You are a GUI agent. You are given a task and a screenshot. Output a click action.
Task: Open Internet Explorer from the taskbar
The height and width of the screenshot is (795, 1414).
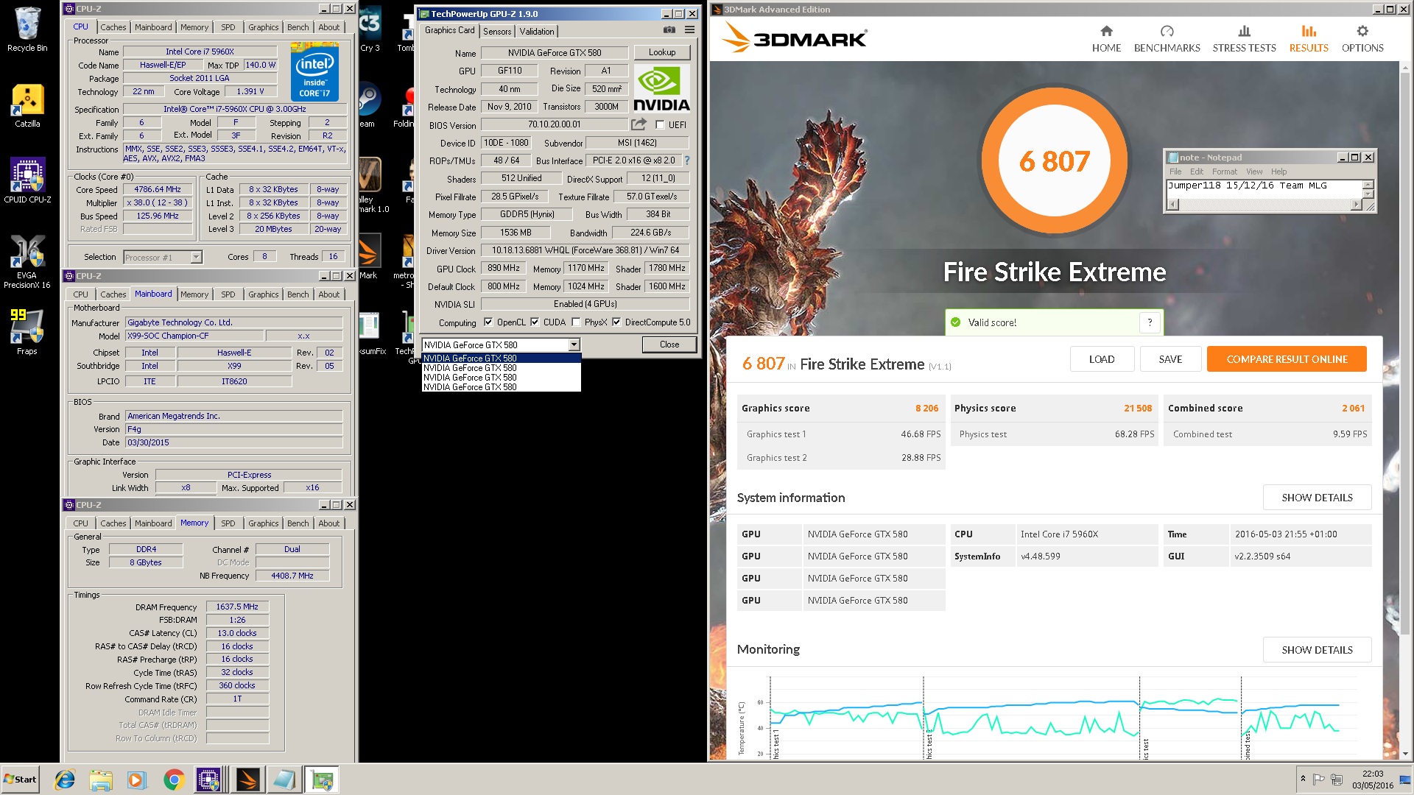[x=65, y=780]
